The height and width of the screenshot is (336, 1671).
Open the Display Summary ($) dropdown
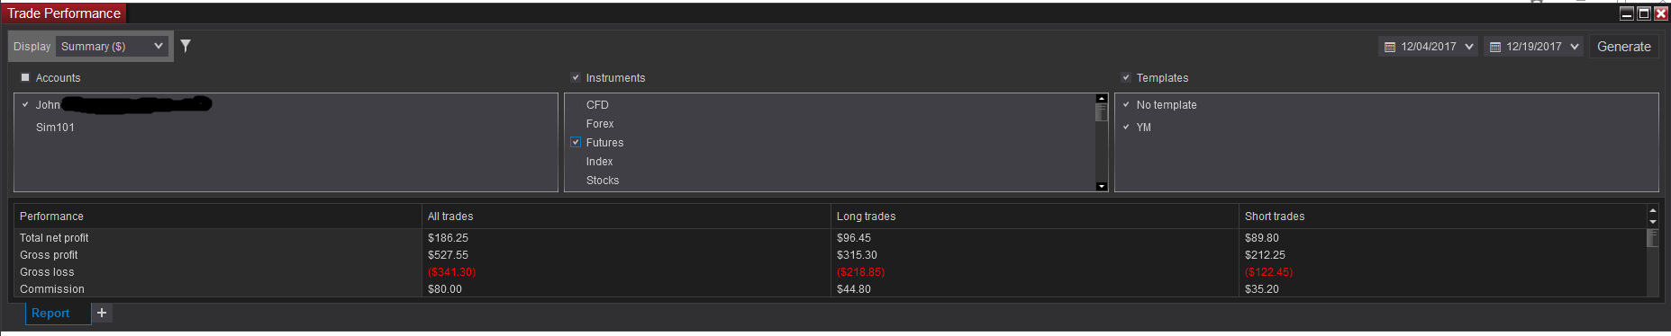112,46
